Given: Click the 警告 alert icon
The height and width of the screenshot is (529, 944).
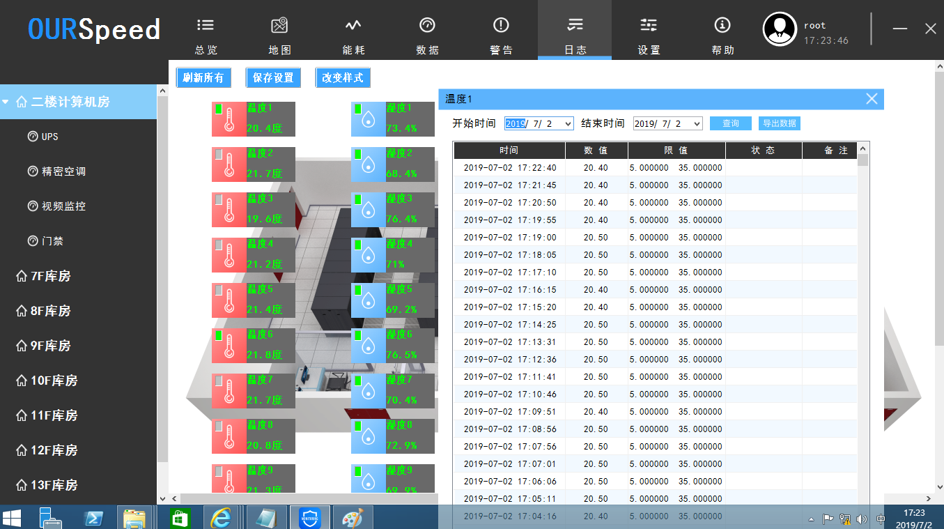Looking at the screenshot, I should 501,26.
